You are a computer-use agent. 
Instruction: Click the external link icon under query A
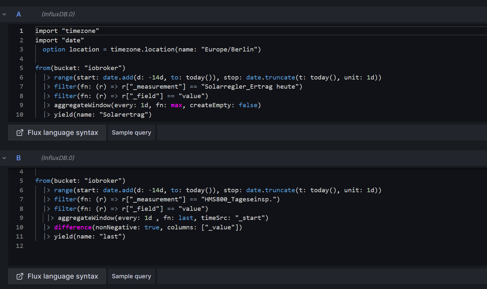pos(20,133)
